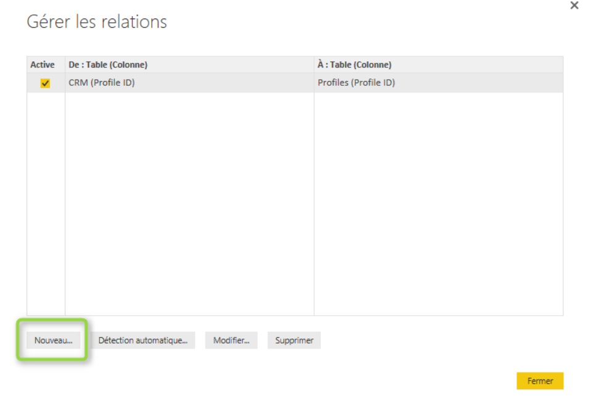The width and height of the screenshot is (593, 401).
Task: Uncheck the Active checkbox for CRM relation
Action: tap(45, 83)
